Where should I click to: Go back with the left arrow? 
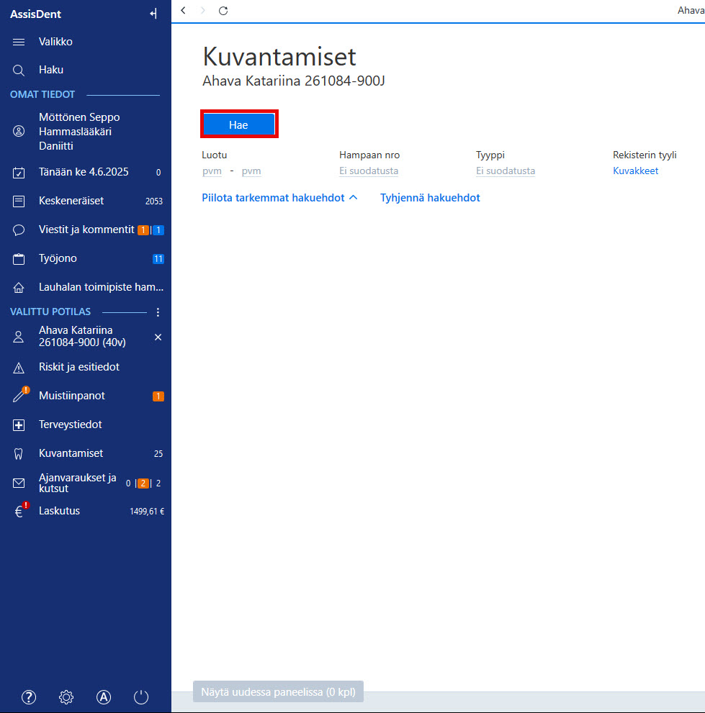183,11
